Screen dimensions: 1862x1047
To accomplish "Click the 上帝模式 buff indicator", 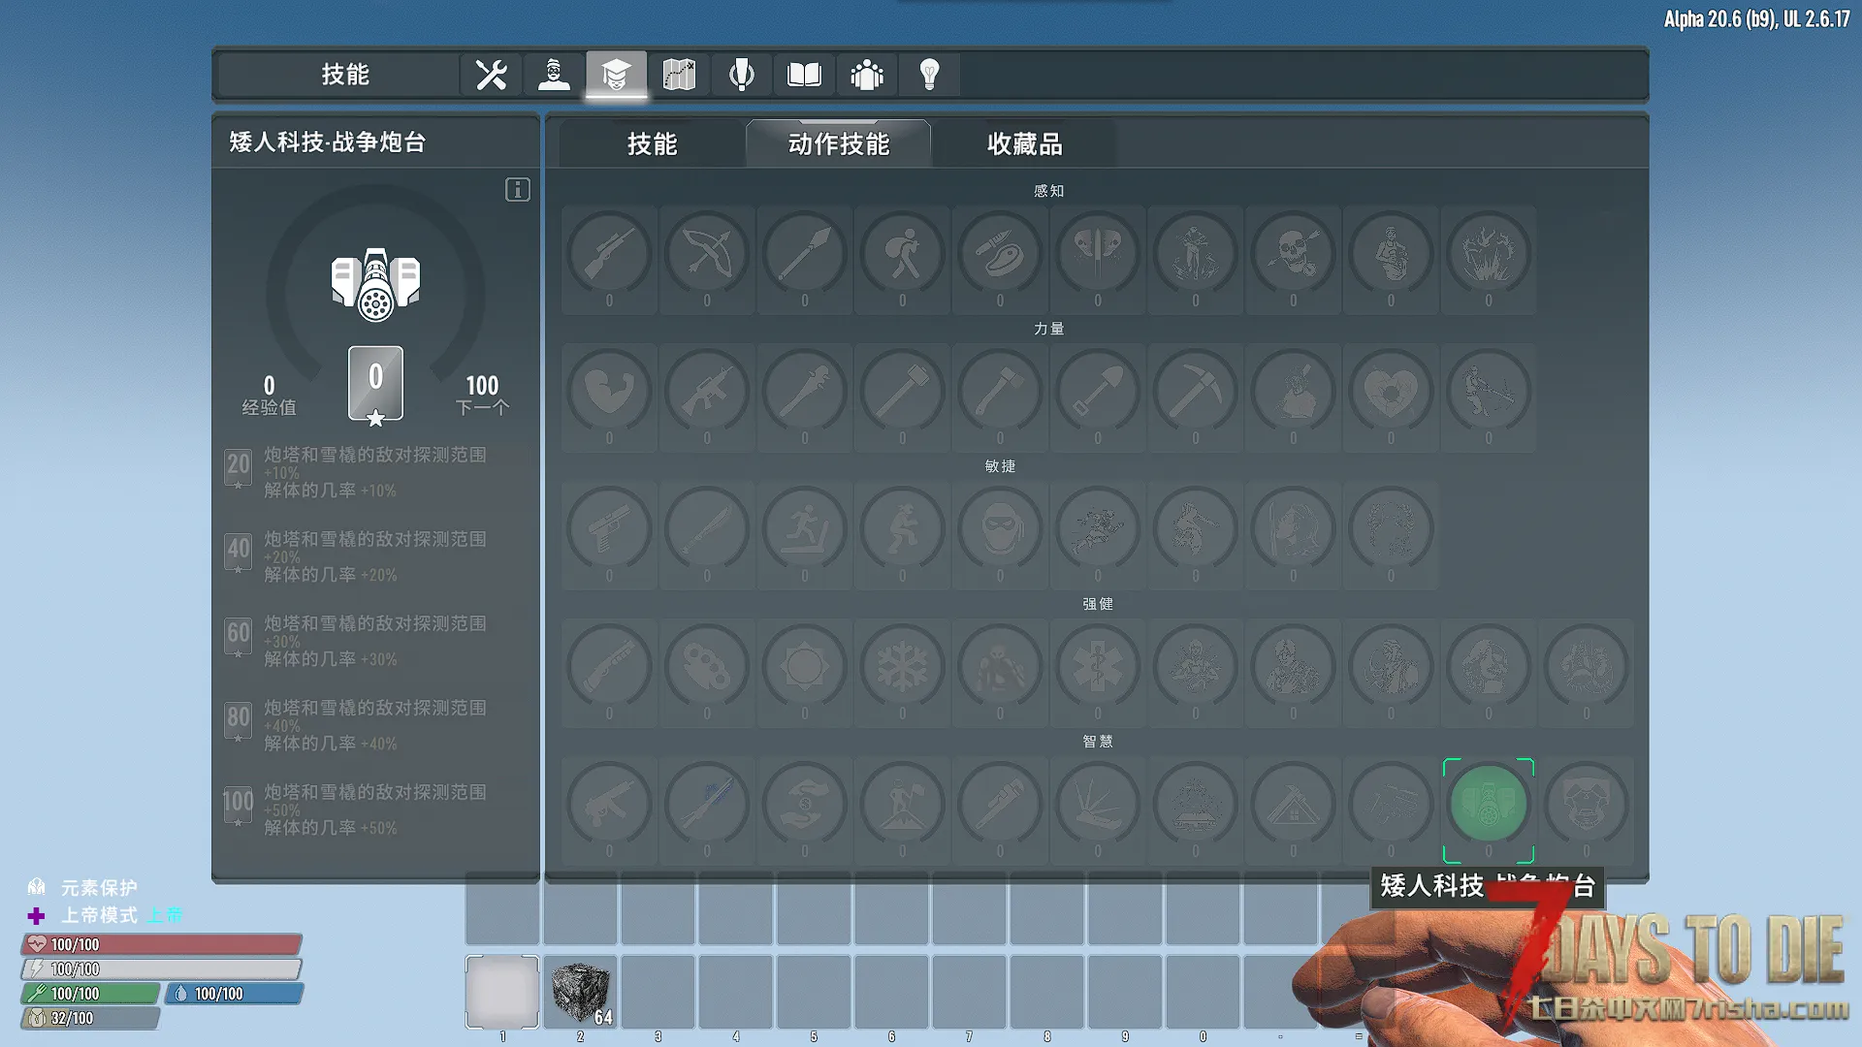I will pos(105,915).
